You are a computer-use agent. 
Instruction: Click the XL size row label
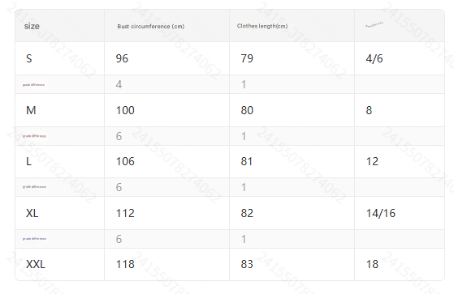(32, 214)
